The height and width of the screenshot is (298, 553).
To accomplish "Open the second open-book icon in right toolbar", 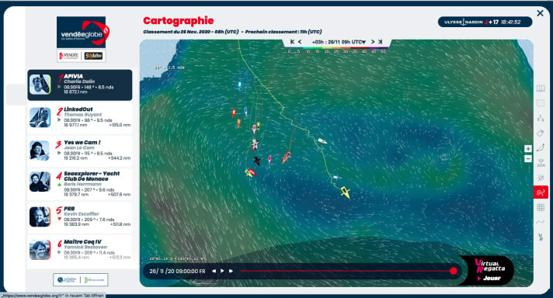I will click(541, 103).
